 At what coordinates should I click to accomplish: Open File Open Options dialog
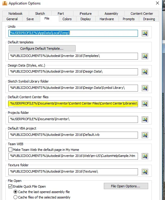pyautogui.click(x=126, y=186)
